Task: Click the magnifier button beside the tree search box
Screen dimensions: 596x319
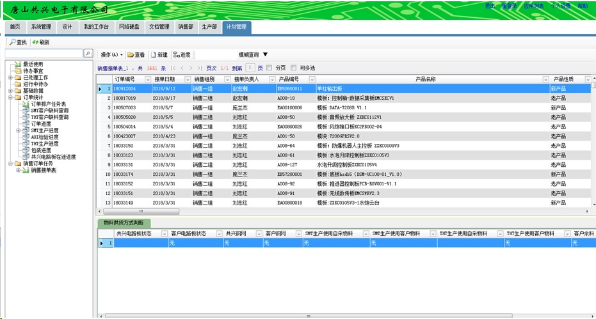Action: pos(88,54)
